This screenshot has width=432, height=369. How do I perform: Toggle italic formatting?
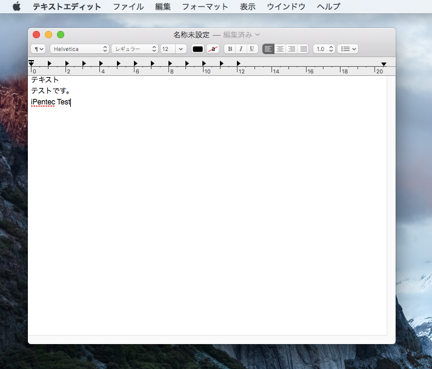[241, 49]
